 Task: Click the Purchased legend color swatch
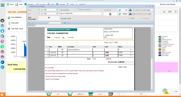point(160,37)
